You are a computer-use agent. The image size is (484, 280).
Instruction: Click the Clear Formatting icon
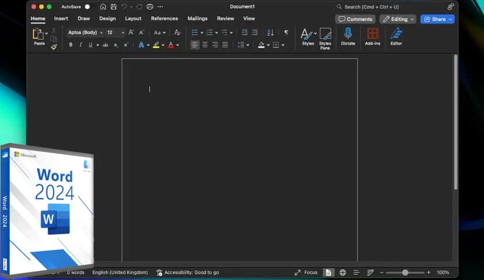click(177, 32)
